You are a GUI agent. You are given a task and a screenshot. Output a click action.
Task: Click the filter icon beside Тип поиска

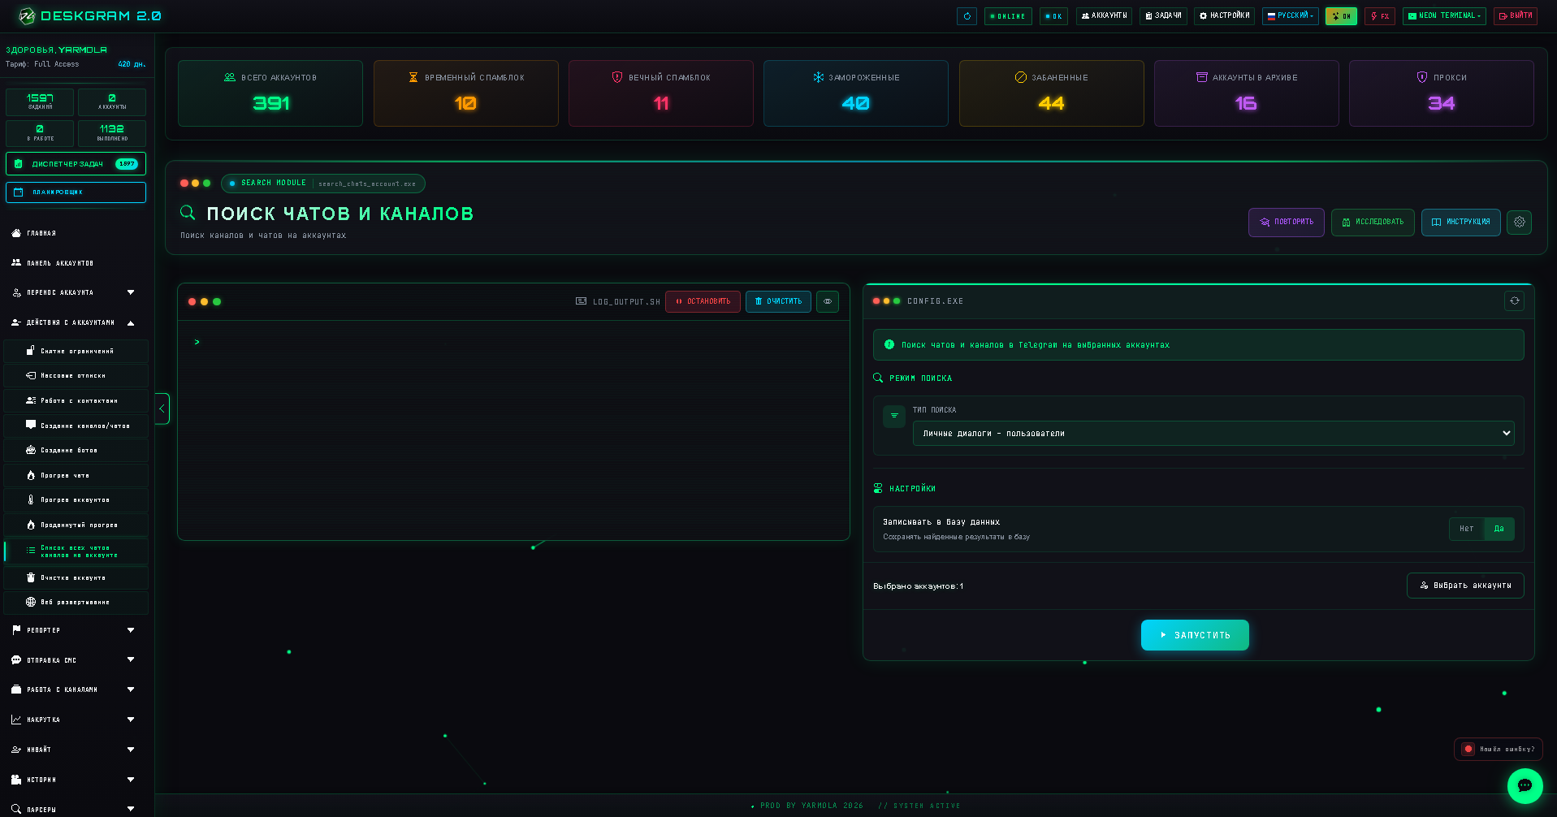(x=894, y=416)
